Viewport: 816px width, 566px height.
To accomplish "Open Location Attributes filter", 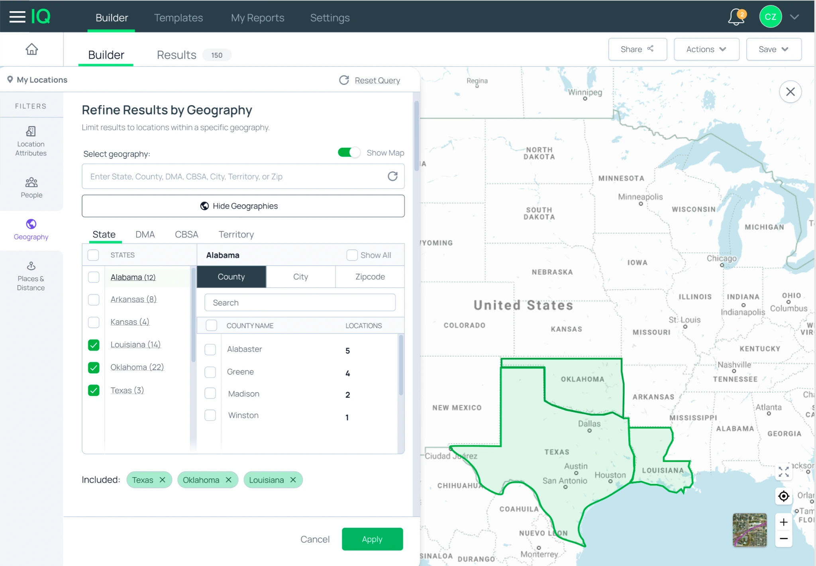I will [31, 141].
